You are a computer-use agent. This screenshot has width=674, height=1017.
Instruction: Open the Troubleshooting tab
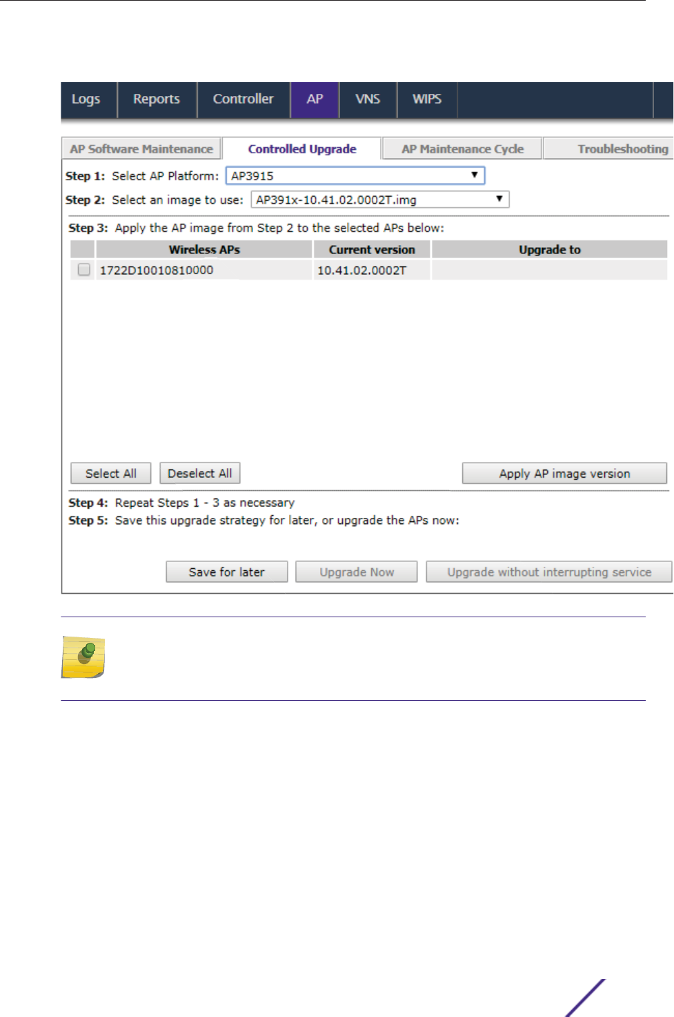pyautogui.click(x=608, y=149)
